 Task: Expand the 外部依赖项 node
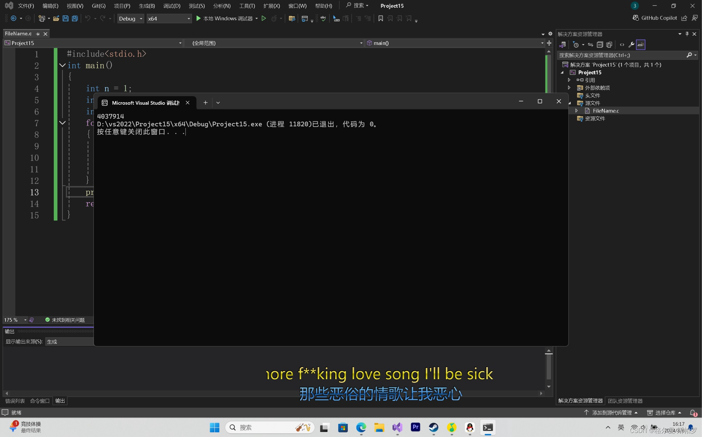point(569,88)
